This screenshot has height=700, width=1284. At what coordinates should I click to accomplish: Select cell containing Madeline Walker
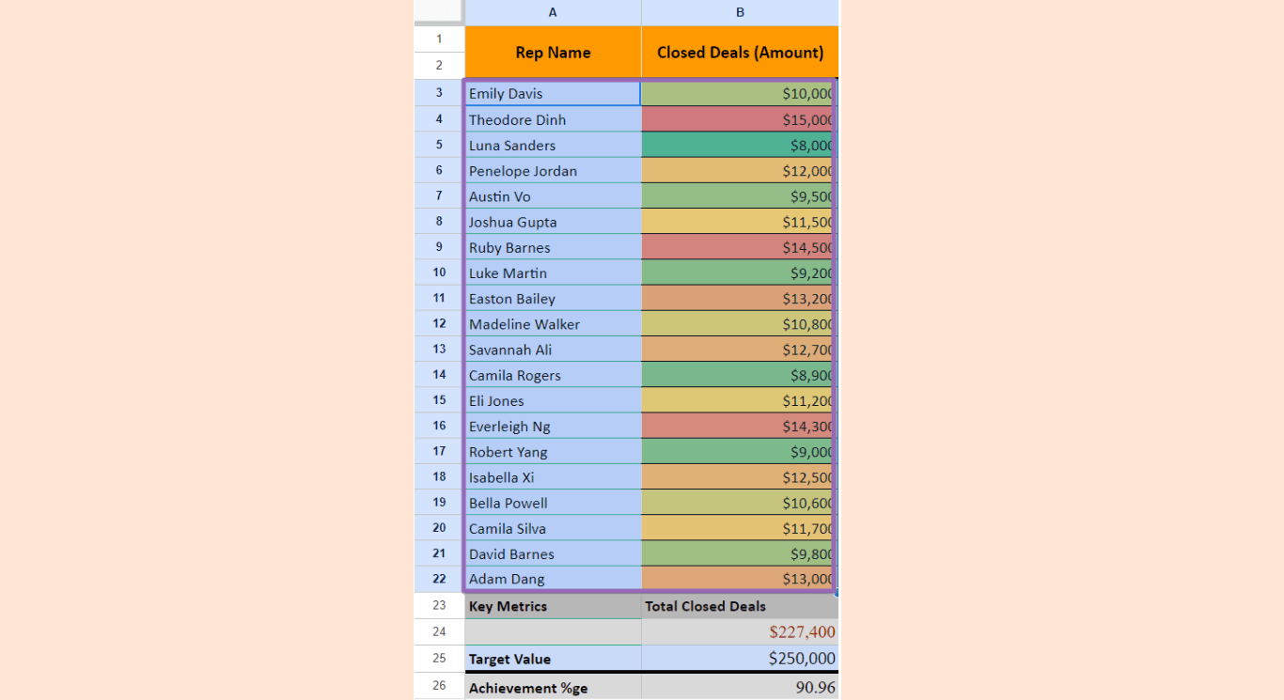click(553, 323)
